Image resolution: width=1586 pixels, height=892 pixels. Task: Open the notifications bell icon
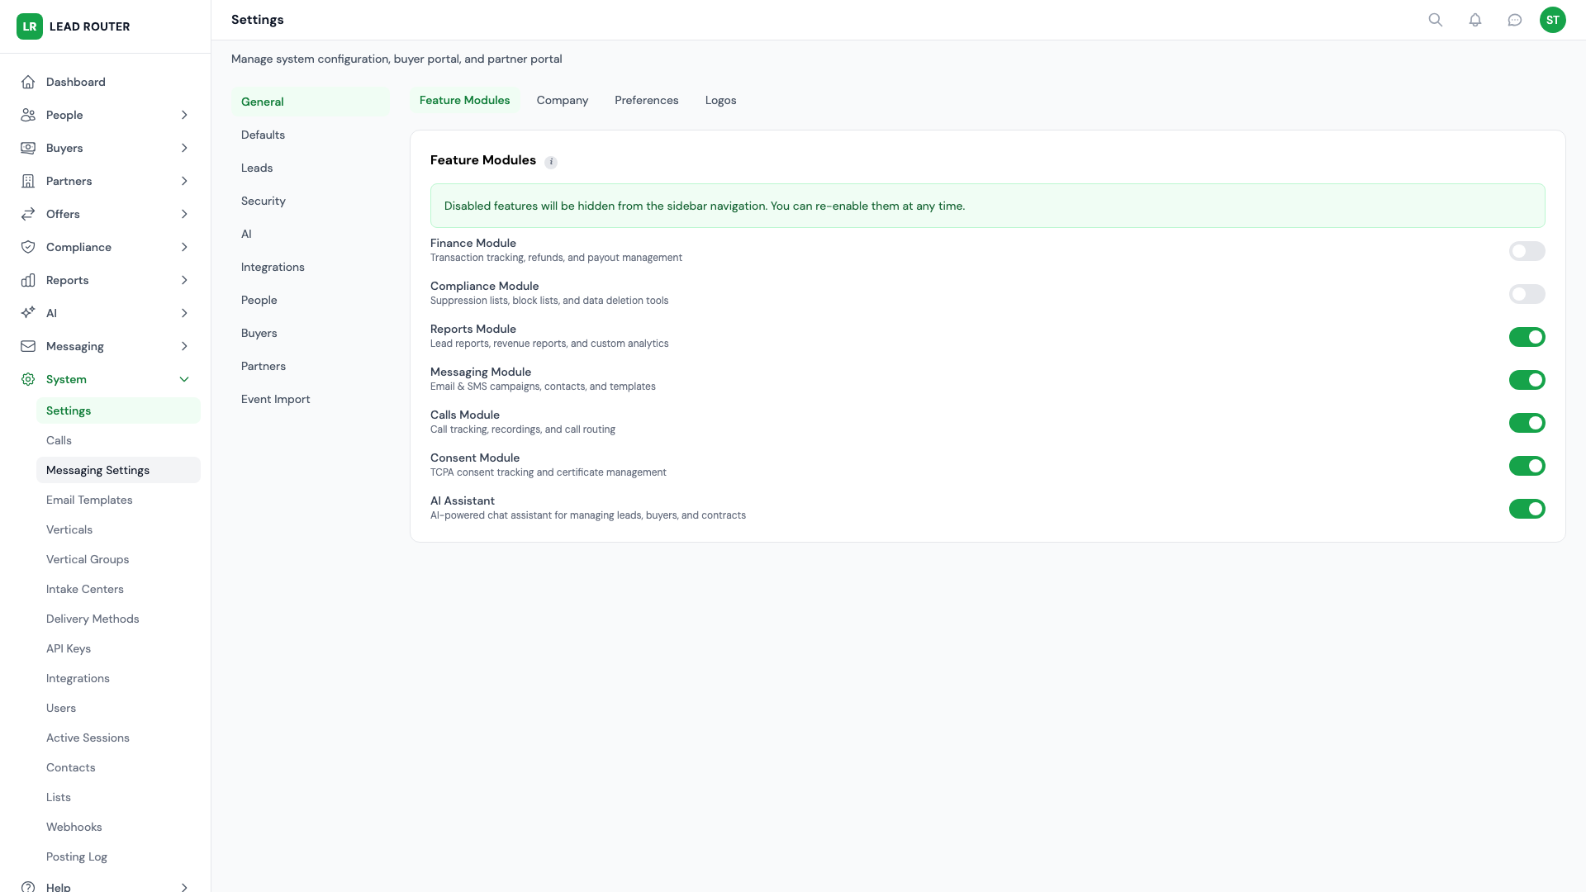pos(1475,20)
